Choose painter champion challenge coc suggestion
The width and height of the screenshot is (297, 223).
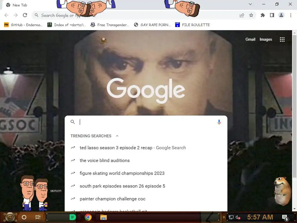point(146,199)
